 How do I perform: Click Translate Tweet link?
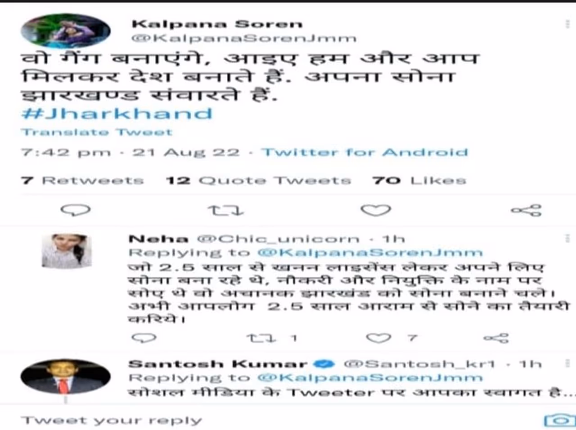[x=96, y=132]
